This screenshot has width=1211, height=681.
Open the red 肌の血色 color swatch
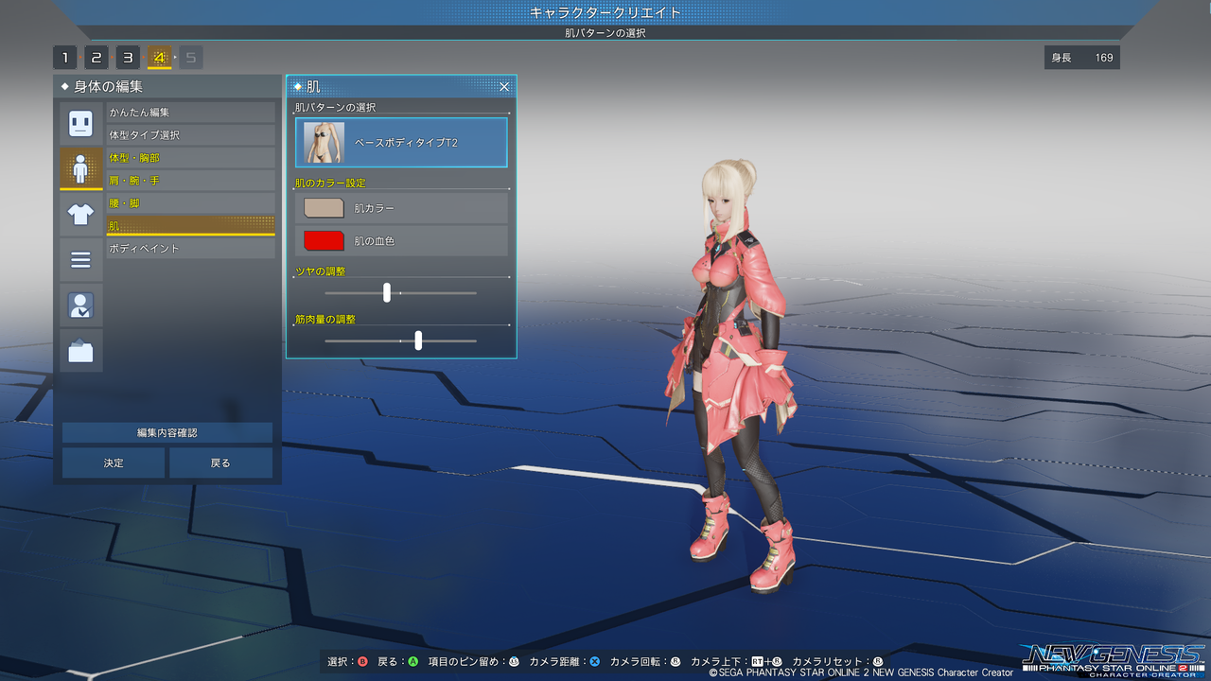tap(324, 240)
